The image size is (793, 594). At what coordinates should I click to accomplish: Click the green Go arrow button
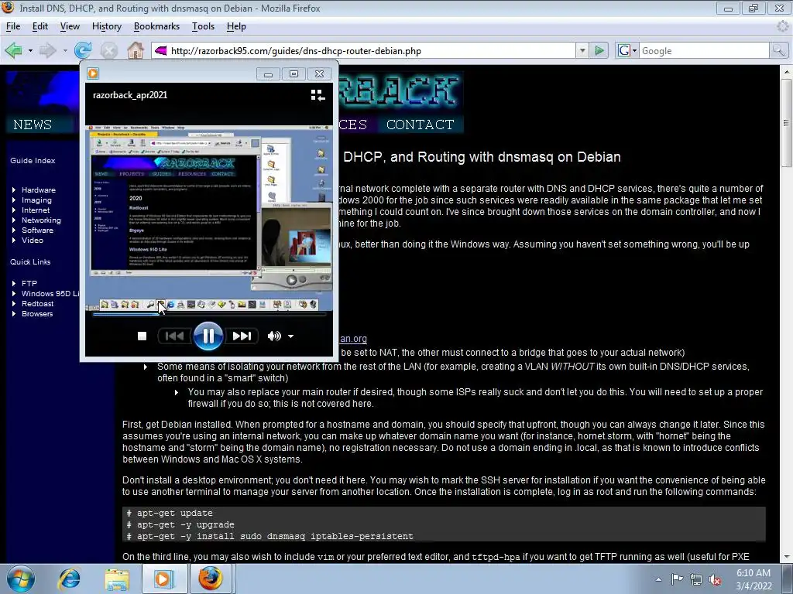point(599,50)
